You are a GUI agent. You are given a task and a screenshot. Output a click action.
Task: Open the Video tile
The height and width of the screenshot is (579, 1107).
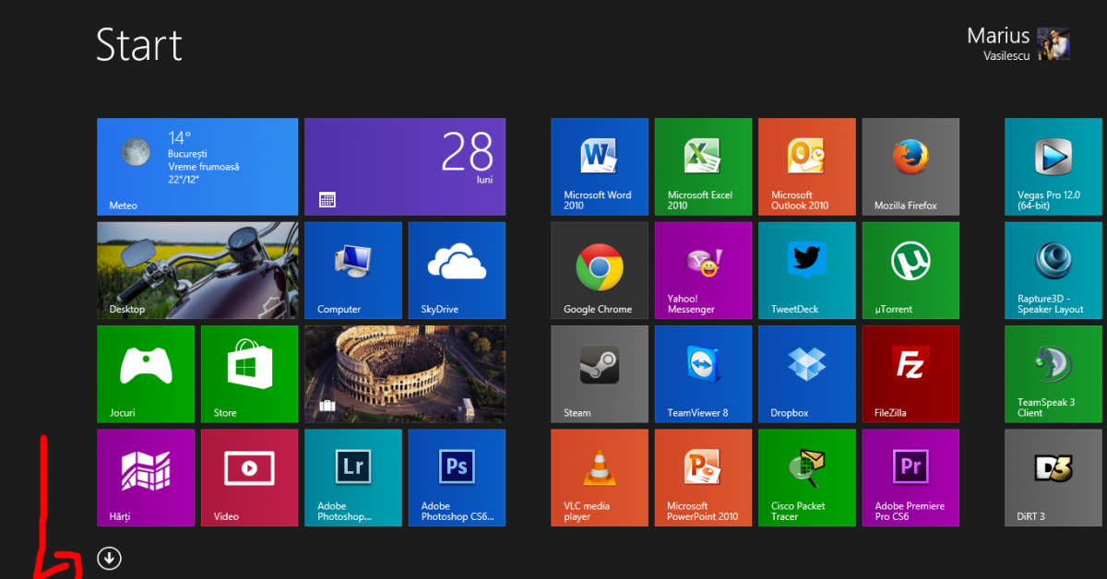(x=249, y=478)
